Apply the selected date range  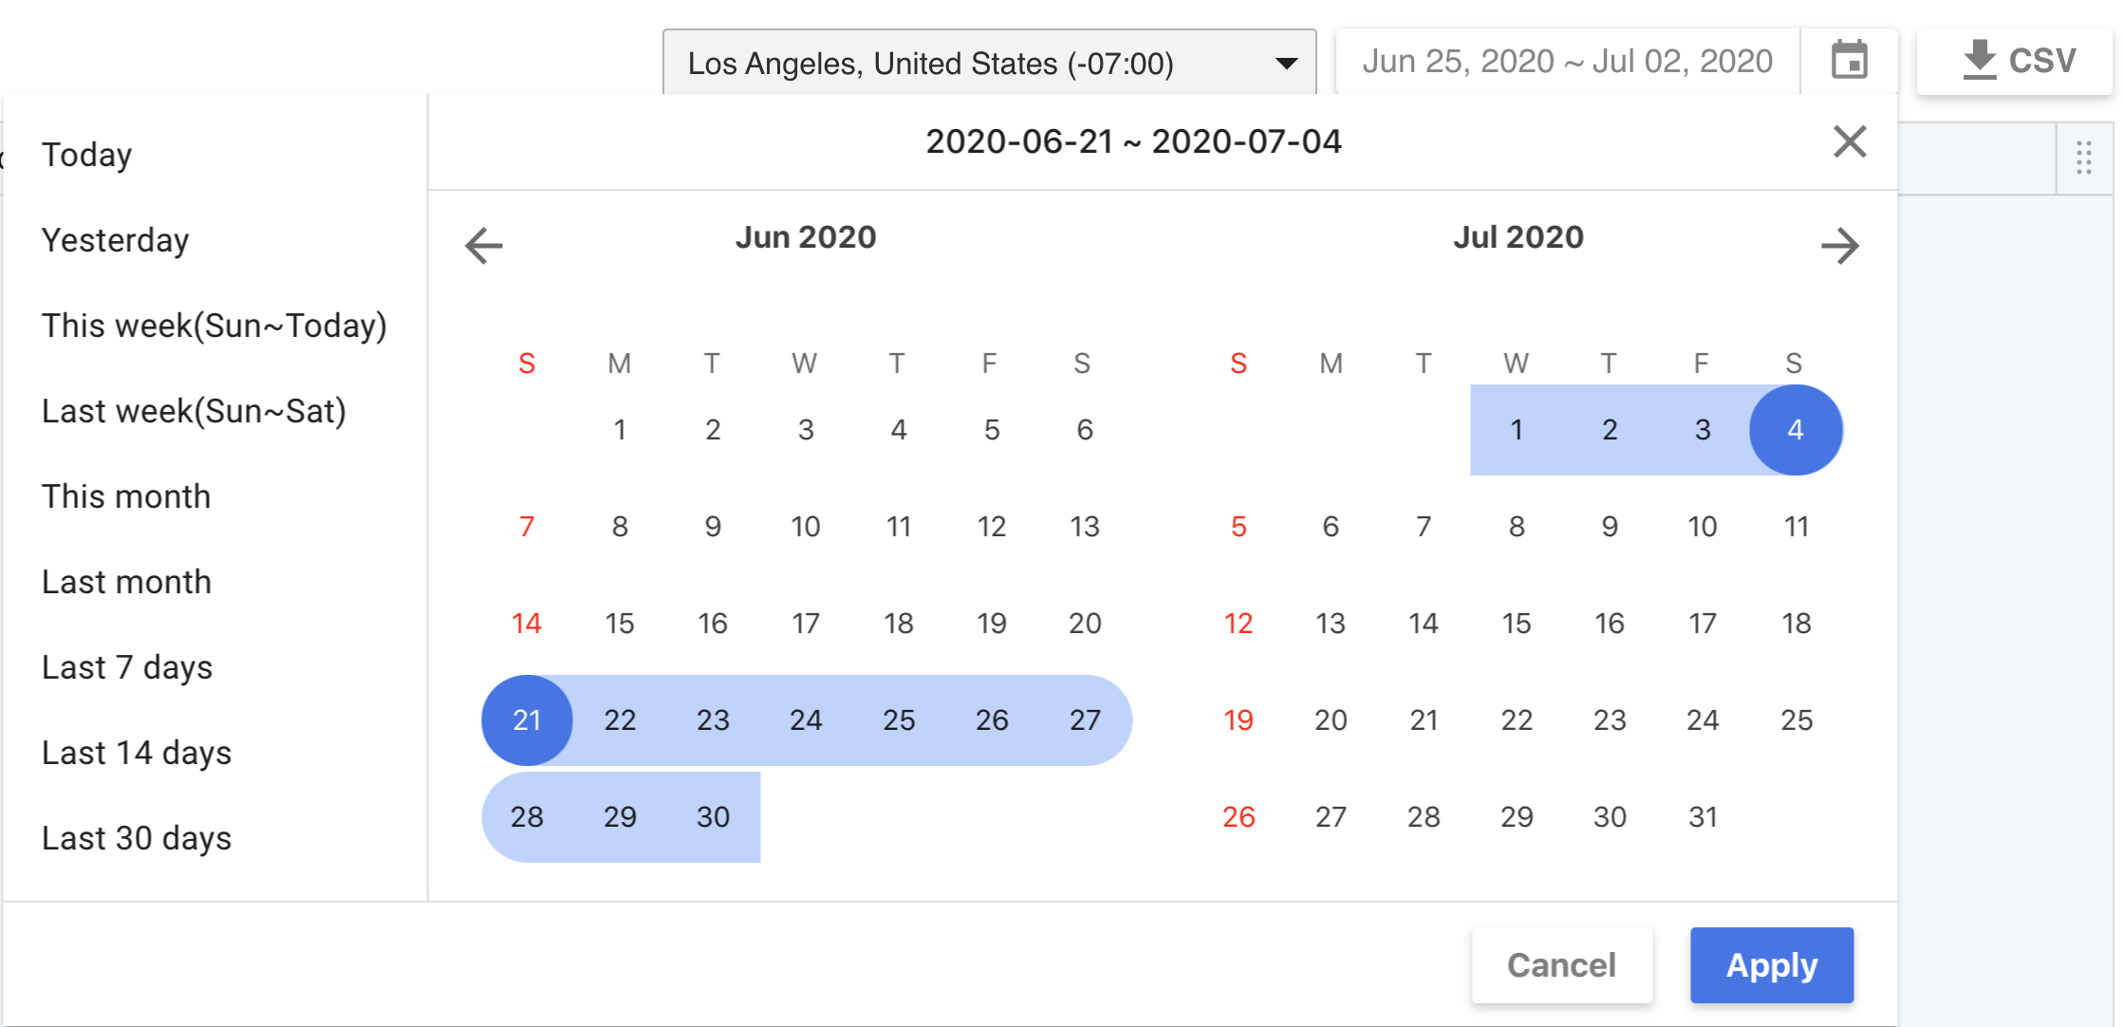point(1771,964)
